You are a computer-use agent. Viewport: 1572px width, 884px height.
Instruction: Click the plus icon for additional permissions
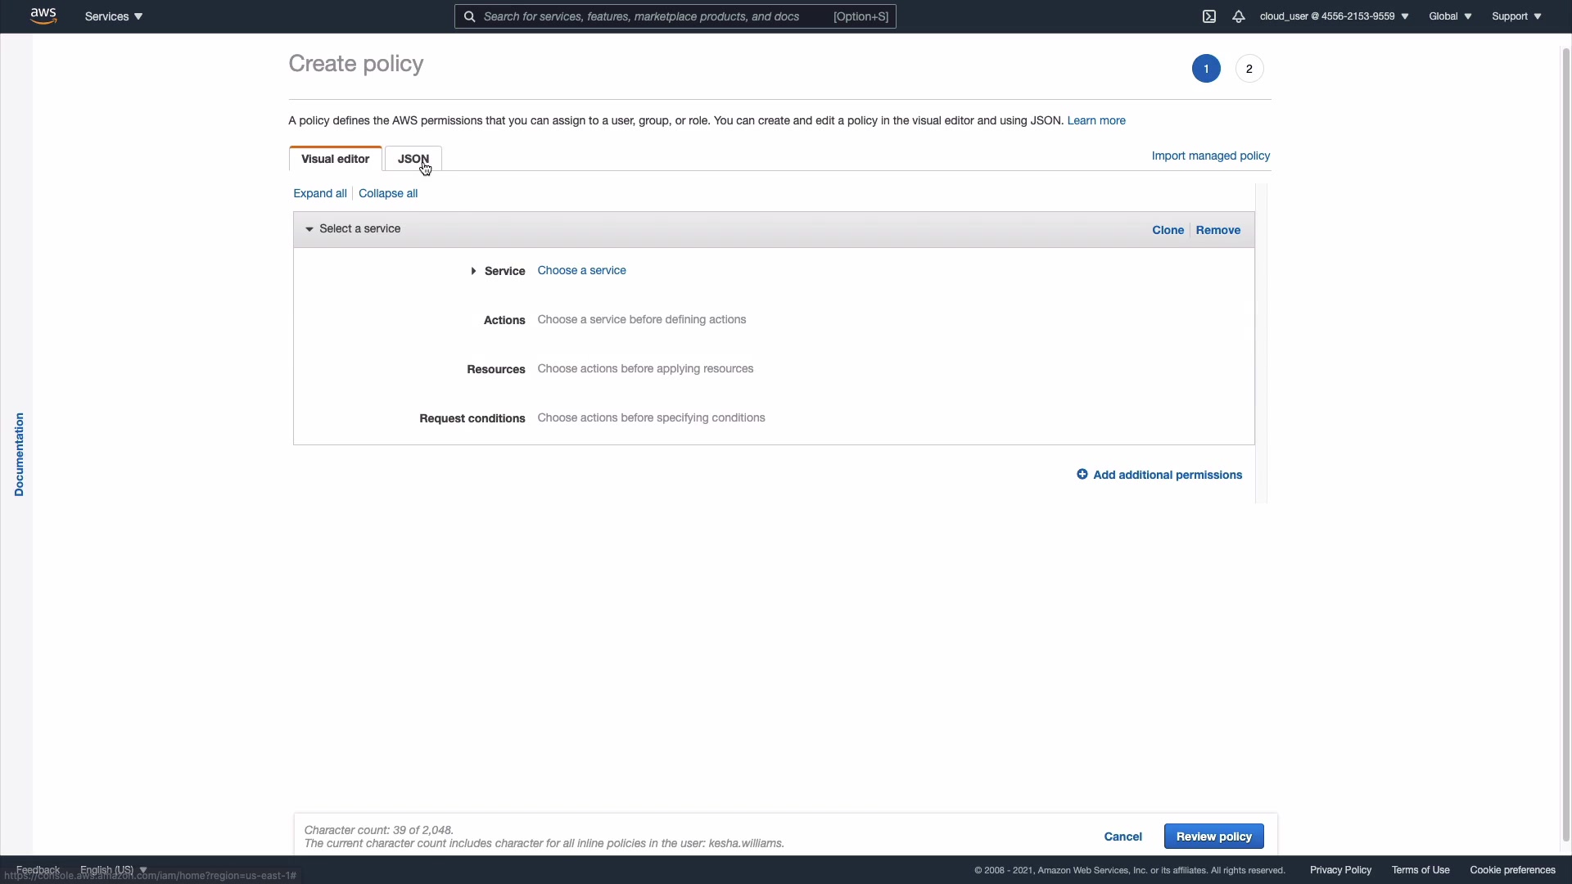pyautogui.click(x=1082, y=475)
